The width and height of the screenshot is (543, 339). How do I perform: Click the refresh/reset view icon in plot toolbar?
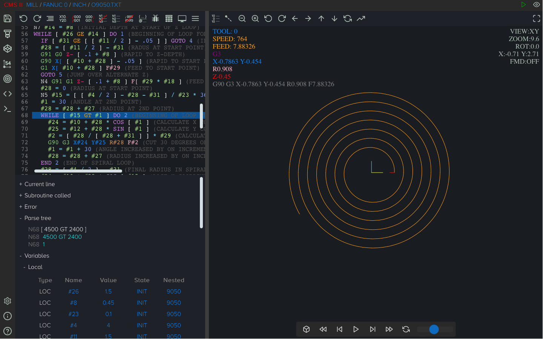tap(348, 18)
